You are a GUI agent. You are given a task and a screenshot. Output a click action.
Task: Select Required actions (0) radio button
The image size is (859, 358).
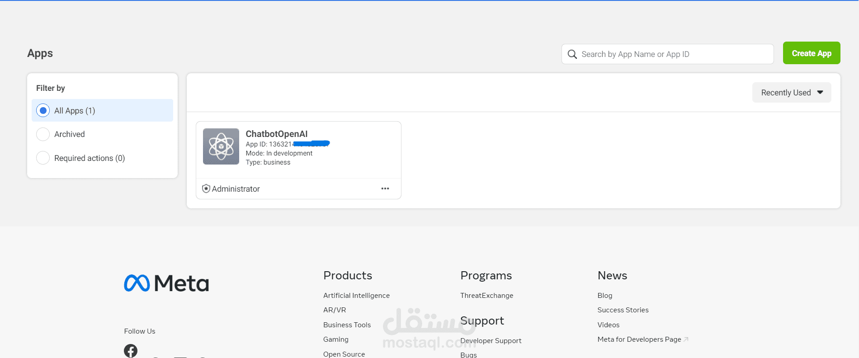pyautogui.click(x=43, y=158)
